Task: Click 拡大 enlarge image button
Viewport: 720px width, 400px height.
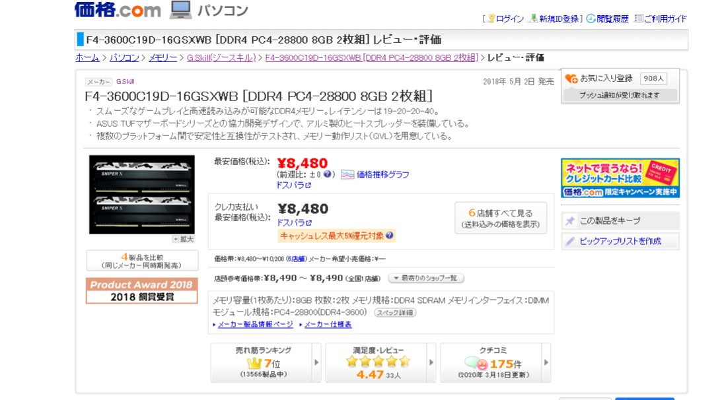Action: tap(184, 240)
